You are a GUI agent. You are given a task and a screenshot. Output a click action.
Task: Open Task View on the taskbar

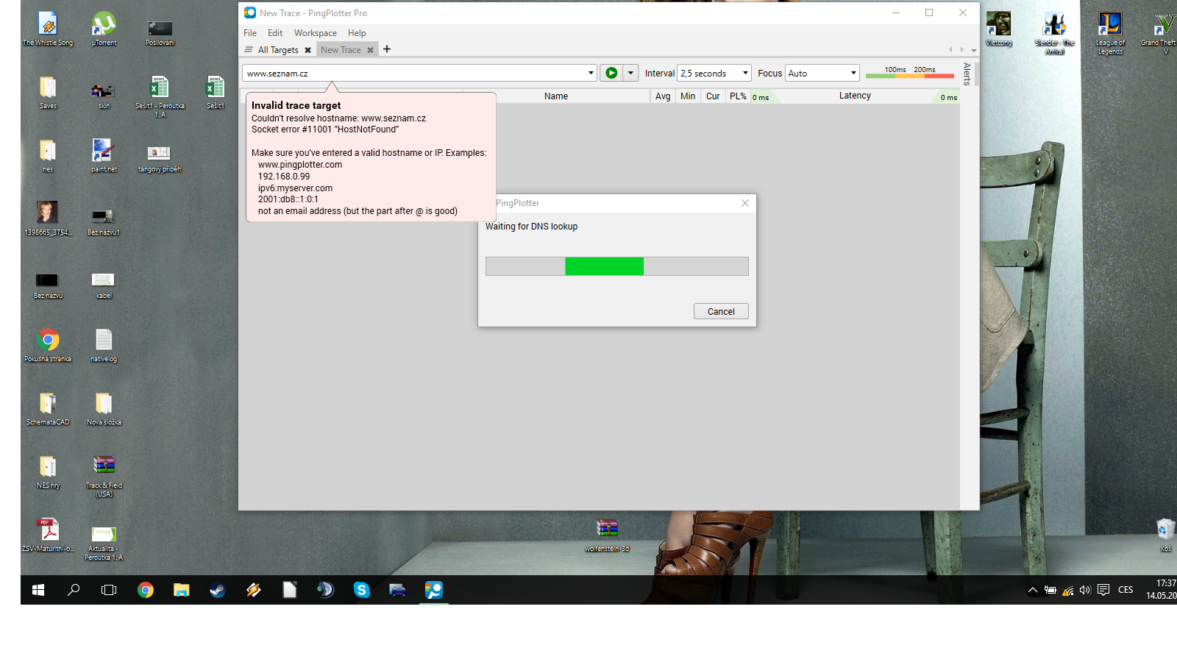[x=109, y=590]
